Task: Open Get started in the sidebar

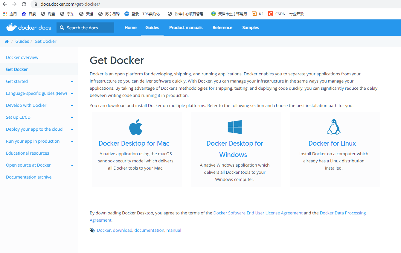Action: [x=17, y=81]
